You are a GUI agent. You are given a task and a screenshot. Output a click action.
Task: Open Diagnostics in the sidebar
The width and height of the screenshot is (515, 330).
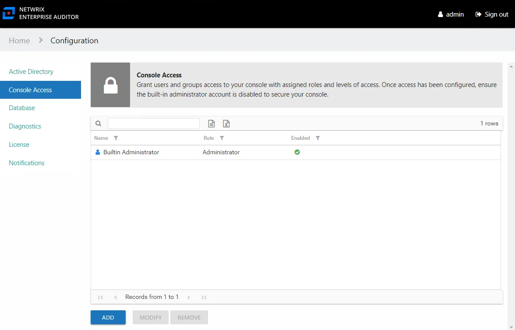[x=25, y=126]
